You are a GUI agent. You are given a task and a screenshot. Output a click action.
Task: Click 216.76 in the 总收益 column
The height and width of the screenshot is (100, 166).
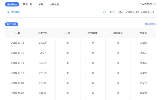point(143,83)
